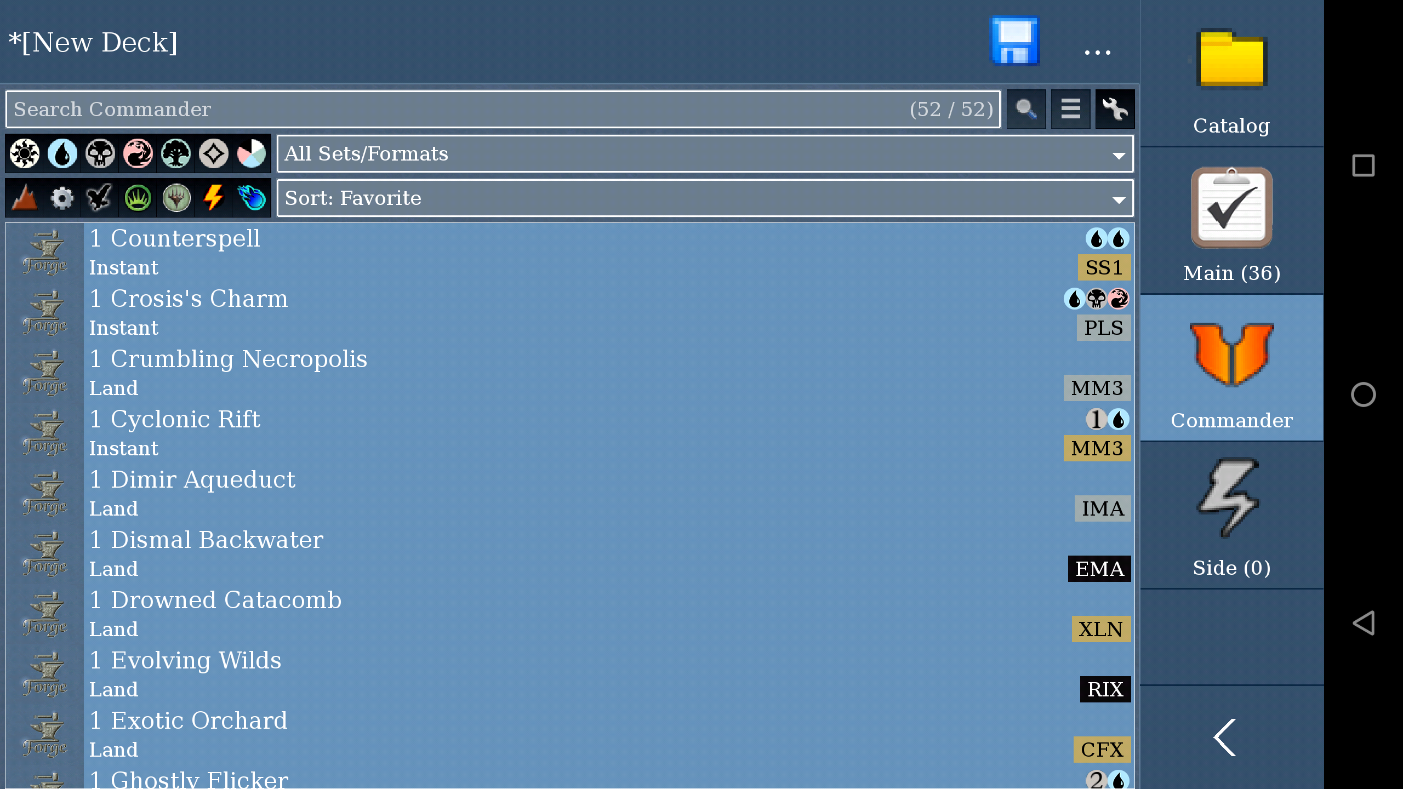1403x789 pixels.
Task: Click the back chevron in the sidebar
Action: pyautogui.click(x=1225, y=737)
